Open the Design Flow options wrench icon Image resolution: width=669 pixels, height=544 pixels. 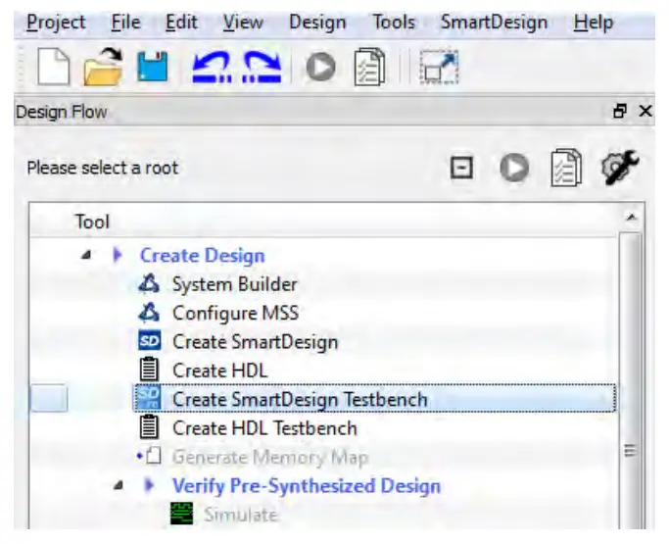click(620, 168)
